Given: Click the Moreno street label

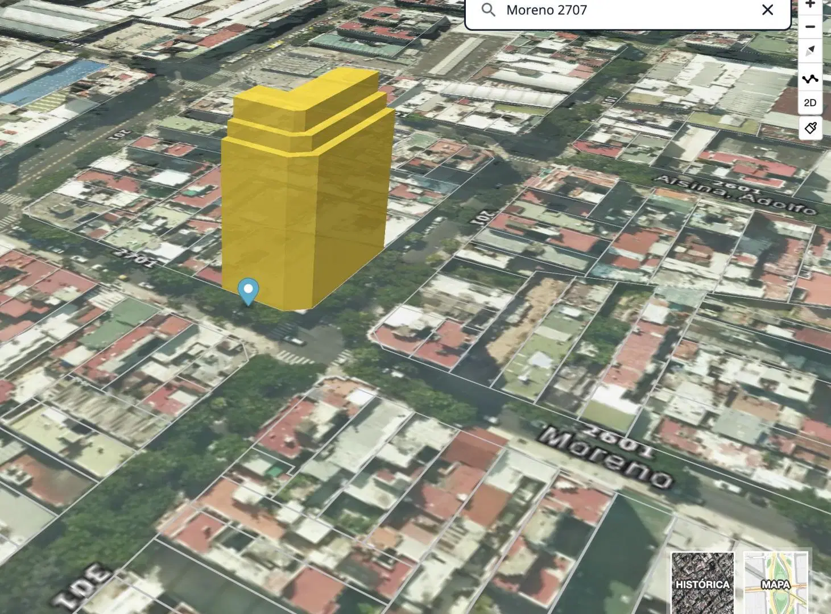Looking at the screenshot, I should [606, 459].
